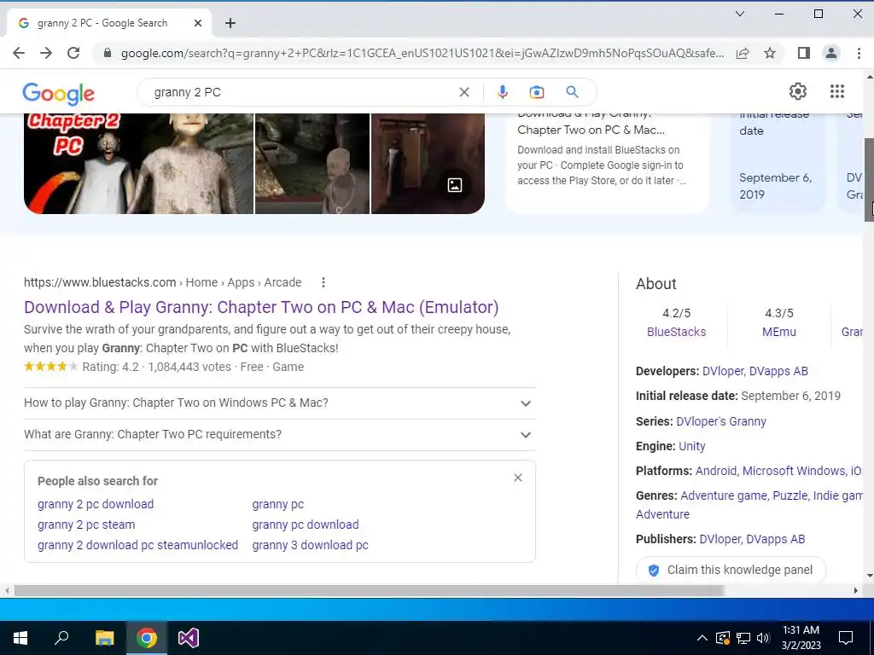Click the vertical scrollbar thumb
This screenshot has height=655, width=874.
click(869, 179)
